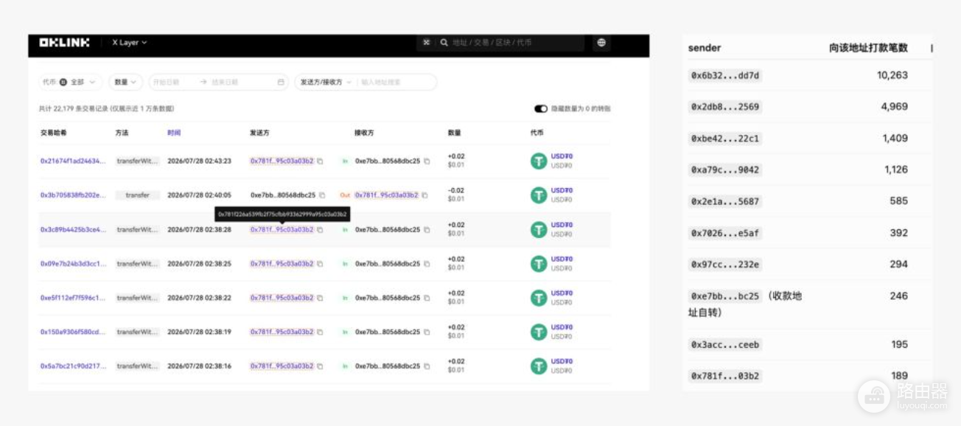
Task: Open the date range calendar icon
Action: (281, 82)
